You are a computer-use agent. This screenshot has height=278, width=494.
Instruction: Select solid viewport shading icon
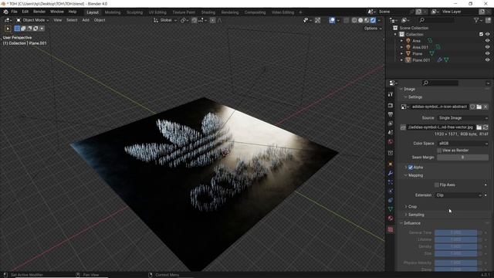360,20
